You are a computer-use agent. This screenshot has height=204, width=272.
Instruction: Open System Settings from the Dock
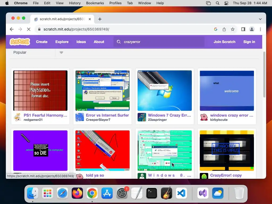pyautogui.click(x=122, y=193)
